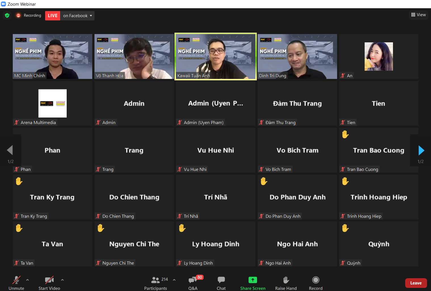Expand video options arrow beside Start Video
Screen dimensions: 431x291
click(x=62, y=280)
